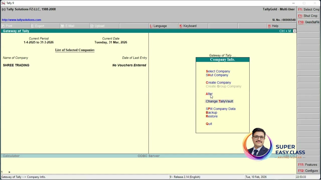Viewport: 321px width, 180px height.
Task: Click F10: CreateStatFile side button
Action: point(309,22)
